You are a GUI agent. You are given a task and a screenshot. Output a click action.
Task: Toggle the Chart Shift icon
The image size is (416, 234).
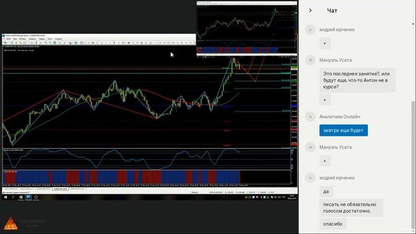coord(64,43)
